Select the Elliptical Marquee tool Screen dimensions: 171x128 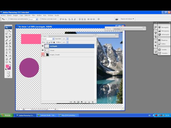point(6,31)
